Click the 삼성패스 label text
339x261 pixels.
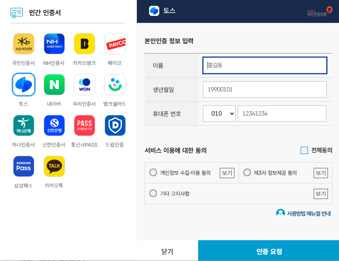23,186
